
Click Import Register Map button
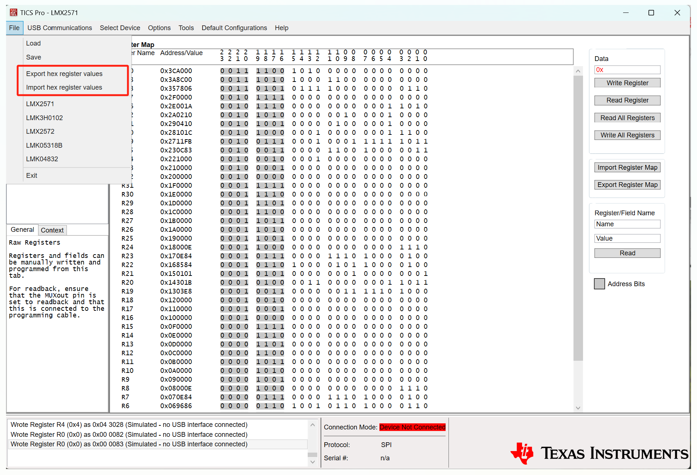pos(627,168)
